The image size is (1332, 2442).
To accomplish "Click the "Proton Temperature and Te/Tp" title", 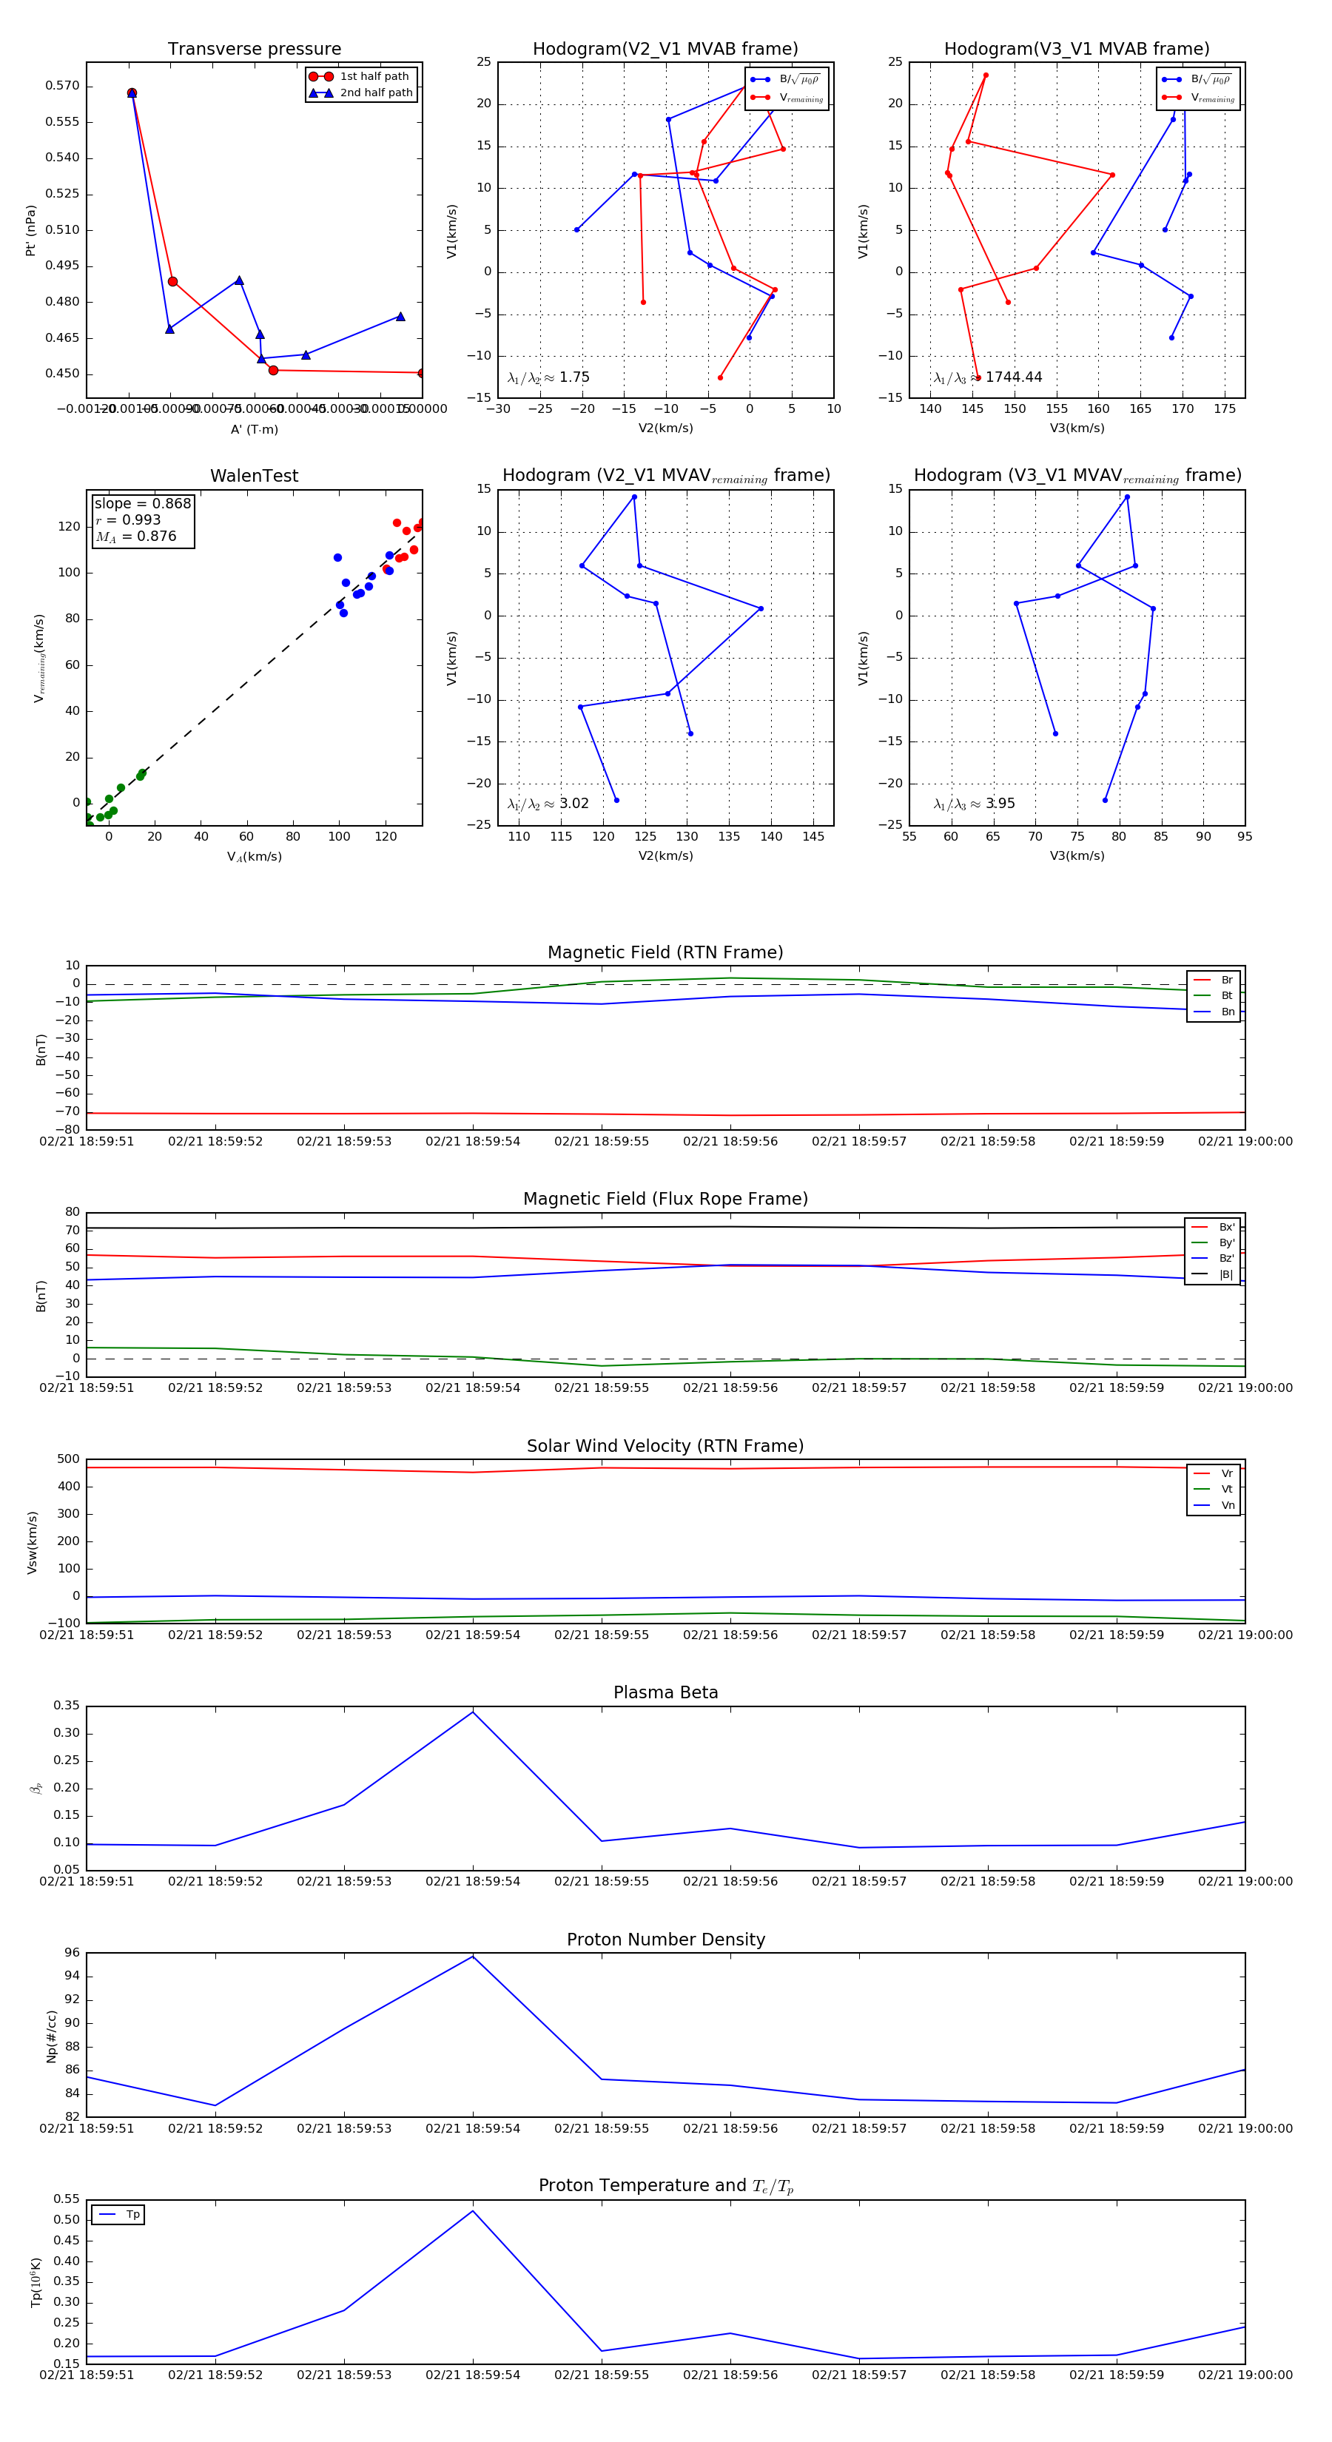I will click(x=665, y=2186).
